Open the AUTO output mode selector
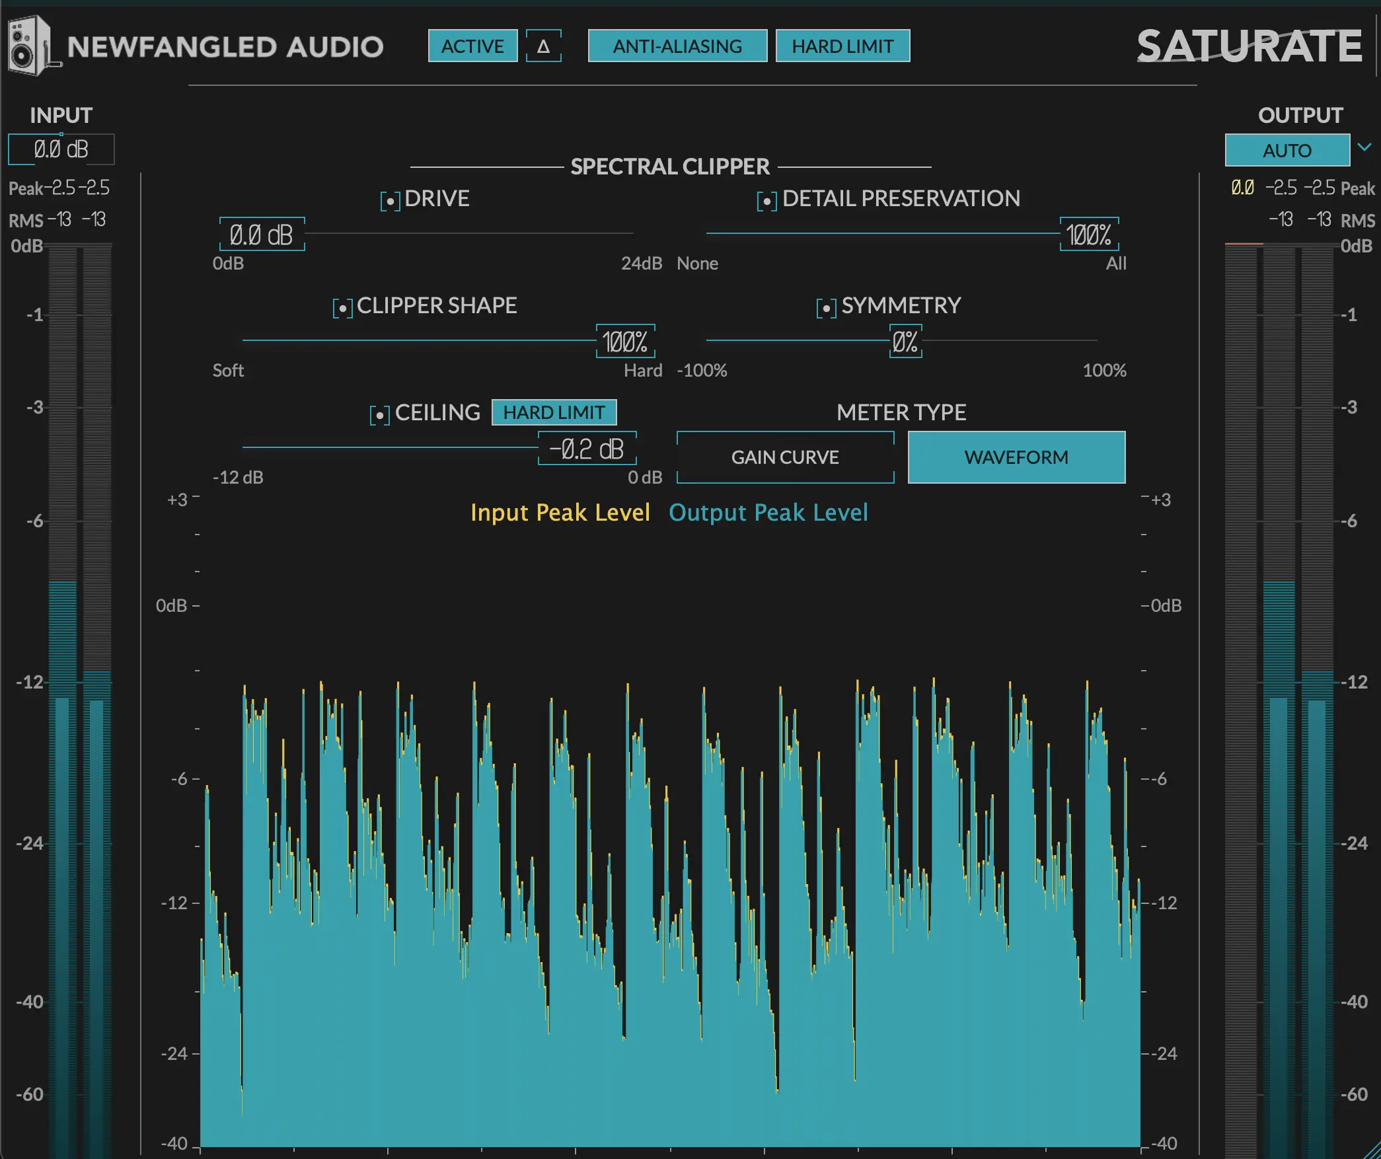 tap(1286, 150)
